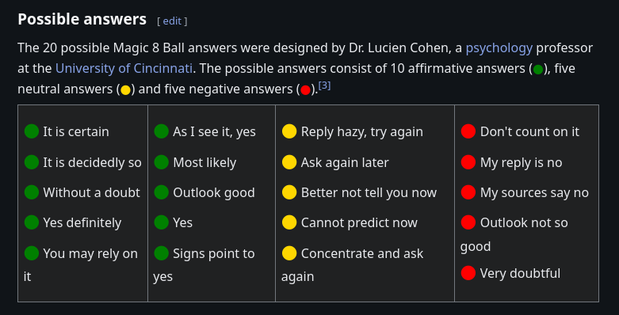The width and height of the screenshot is (619, 315).
Task: Open citation reference 3
Action: pos(324,85)
